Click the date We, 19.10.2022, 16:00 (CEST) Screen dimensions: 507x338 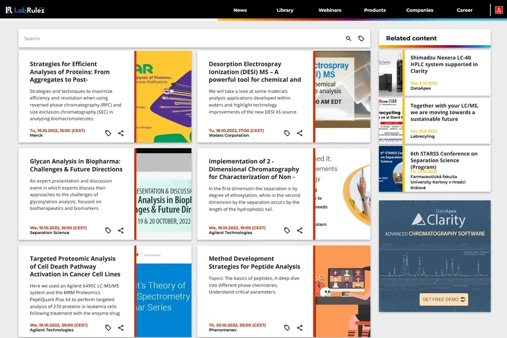(x=58, y=227)
